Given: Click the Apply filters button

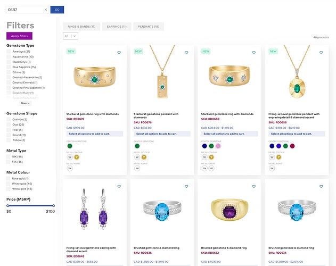Looking at the screenshot, I should 19,36.
